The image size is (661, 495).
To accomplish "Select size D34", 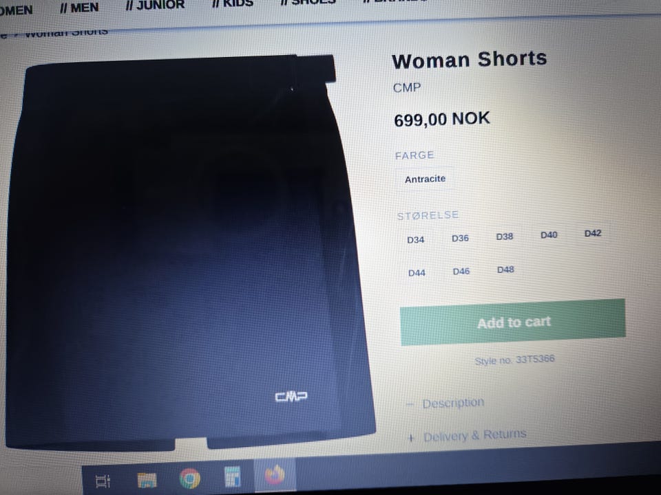I will [x=416, y=240].
